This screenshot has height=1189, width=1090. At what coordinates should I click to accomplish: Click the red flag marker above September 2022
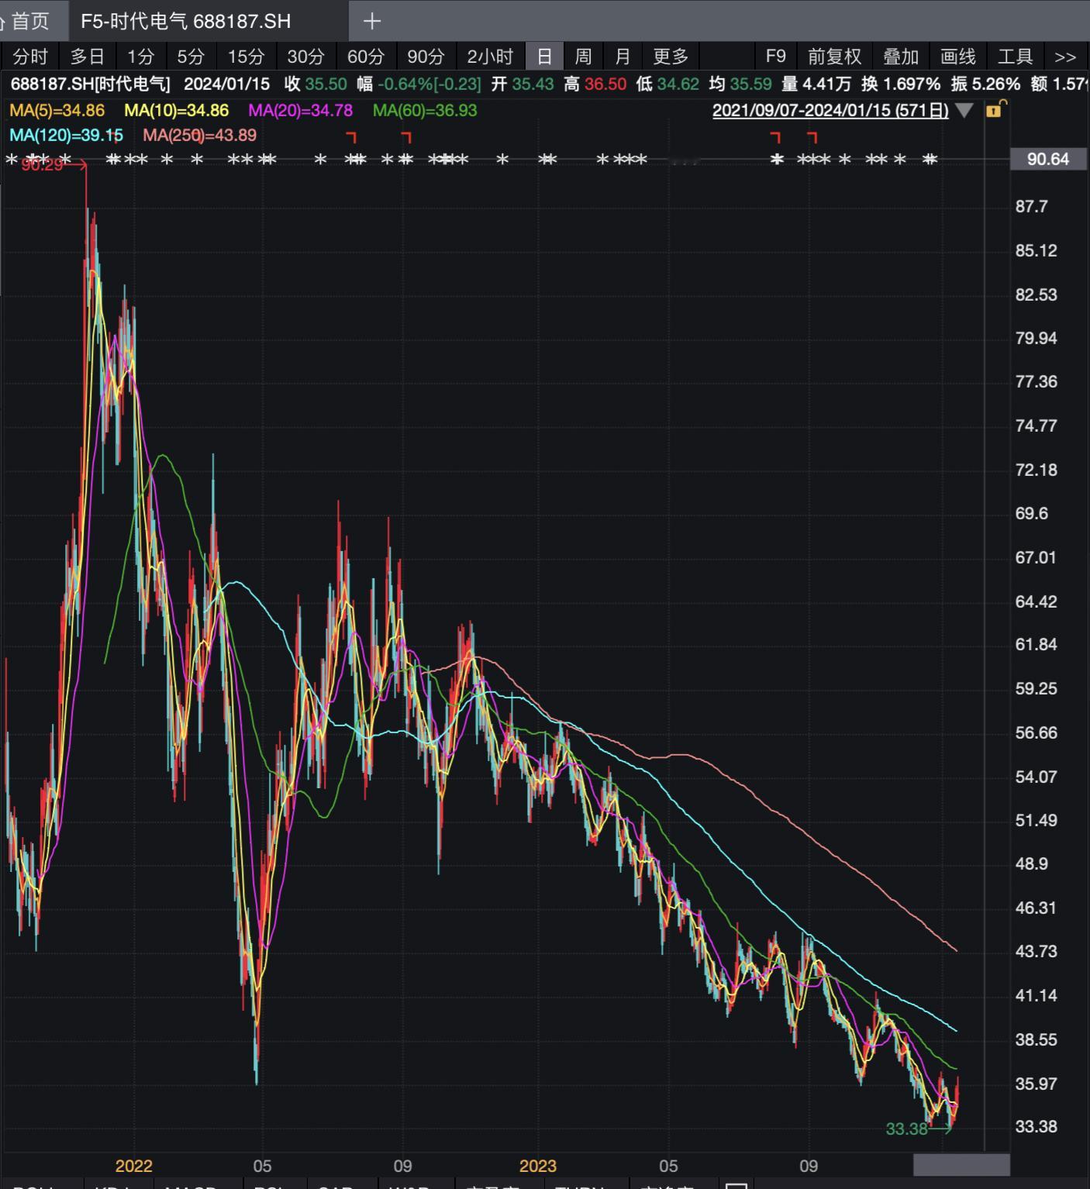tap(406, 137)
